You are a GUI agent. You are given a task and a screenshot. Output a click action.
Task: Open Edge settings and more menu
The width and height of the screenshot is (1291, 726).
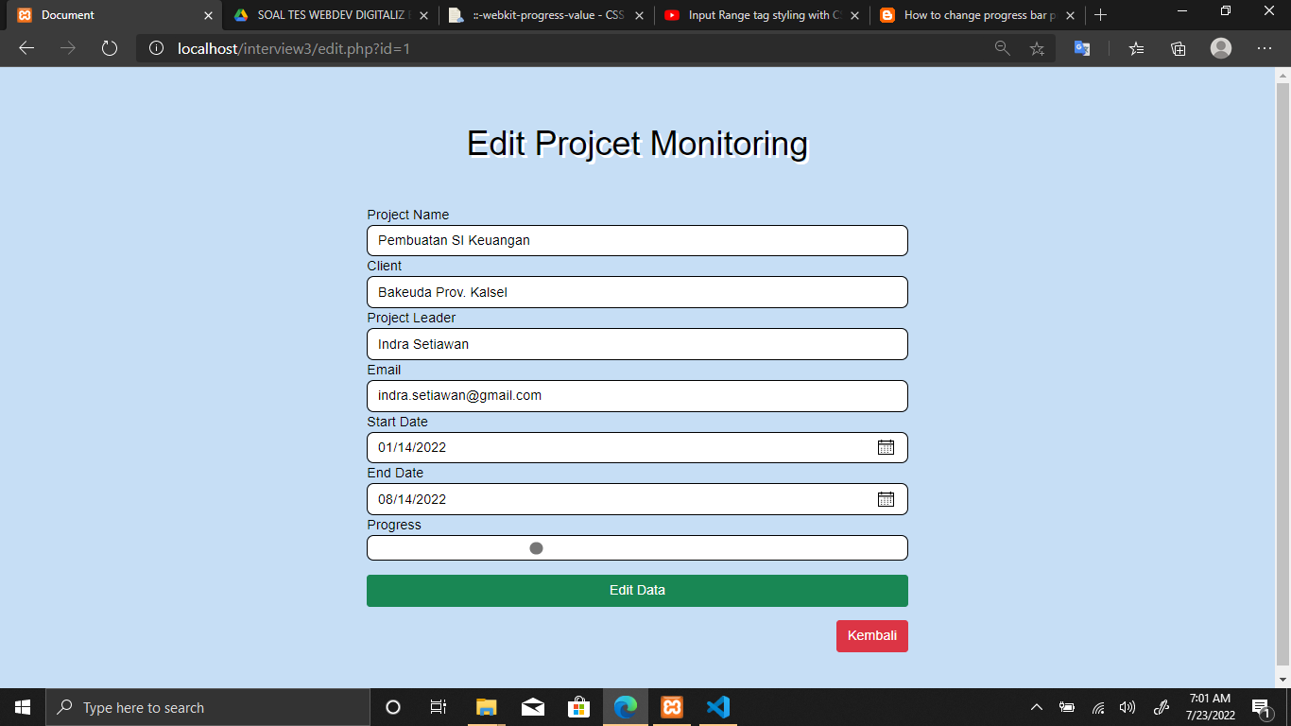[x=1265, y=48]
